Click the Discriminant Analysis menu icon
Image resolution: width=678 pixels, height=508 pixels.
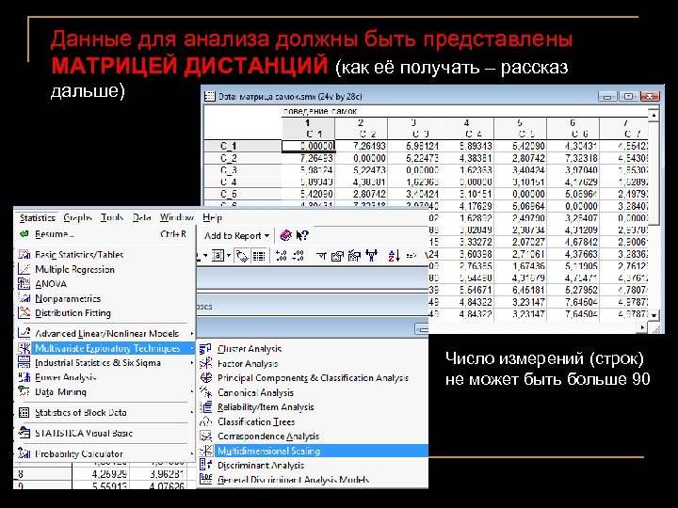206,465
